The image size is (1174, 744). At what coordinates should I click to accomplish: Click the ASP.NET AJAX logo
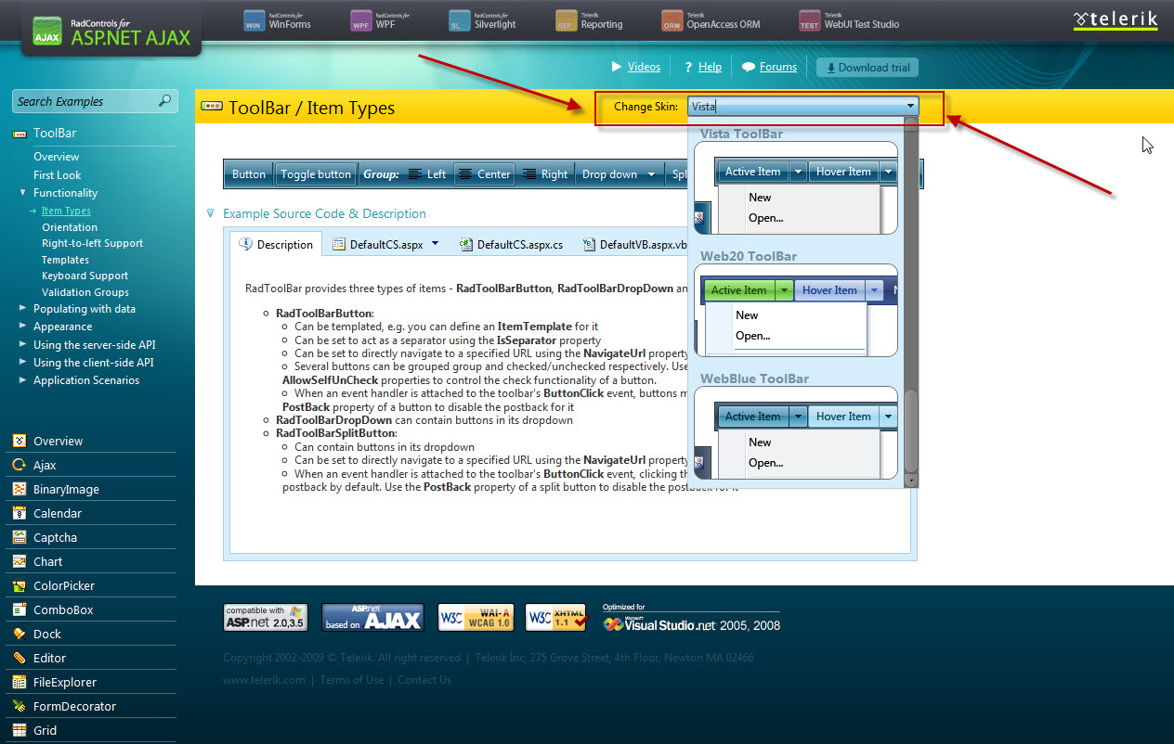(111, 32)
